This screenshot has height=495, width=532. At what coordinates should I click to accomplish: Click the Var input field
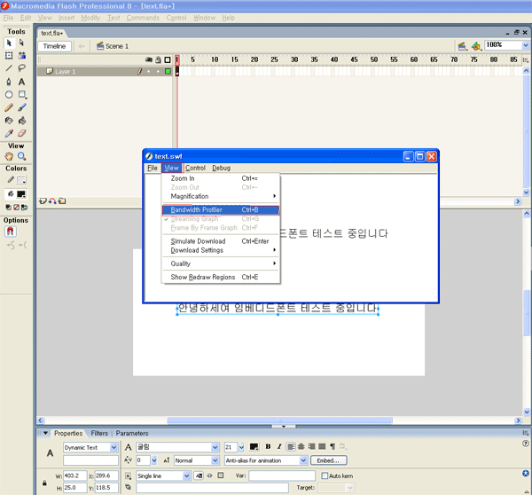282,475
